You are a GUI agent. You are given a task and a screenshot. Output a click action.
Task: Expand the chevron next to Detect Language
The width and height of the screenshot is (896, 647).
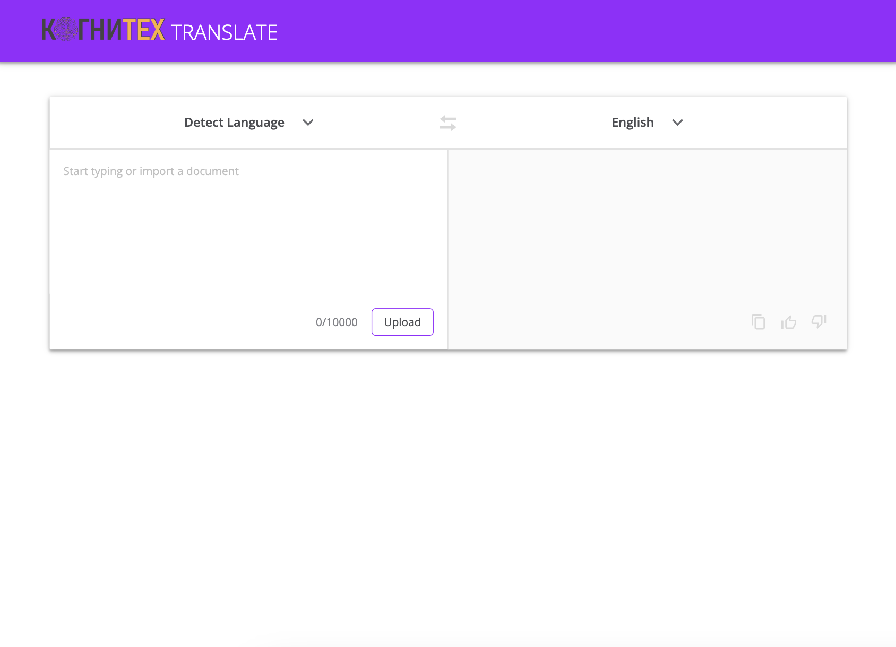click(x=308, y=123)
